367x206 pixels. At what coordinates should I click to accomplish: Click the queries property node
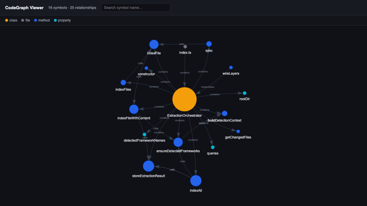[x=213, y=147]
